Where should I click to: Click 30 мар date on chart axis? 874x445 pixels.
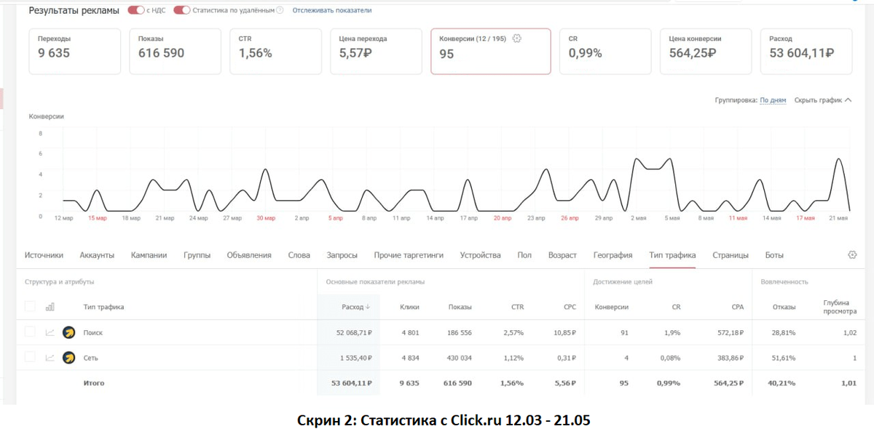tap(266, 217)
